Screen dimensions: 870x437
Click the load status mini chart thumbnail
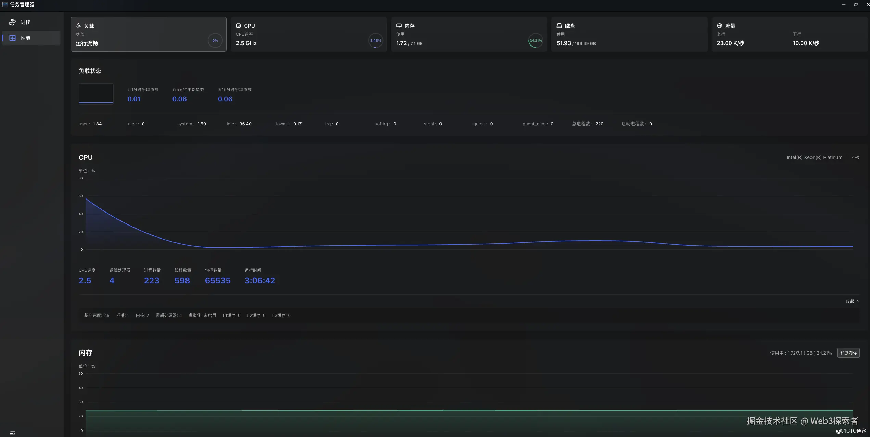click(96, 93)
